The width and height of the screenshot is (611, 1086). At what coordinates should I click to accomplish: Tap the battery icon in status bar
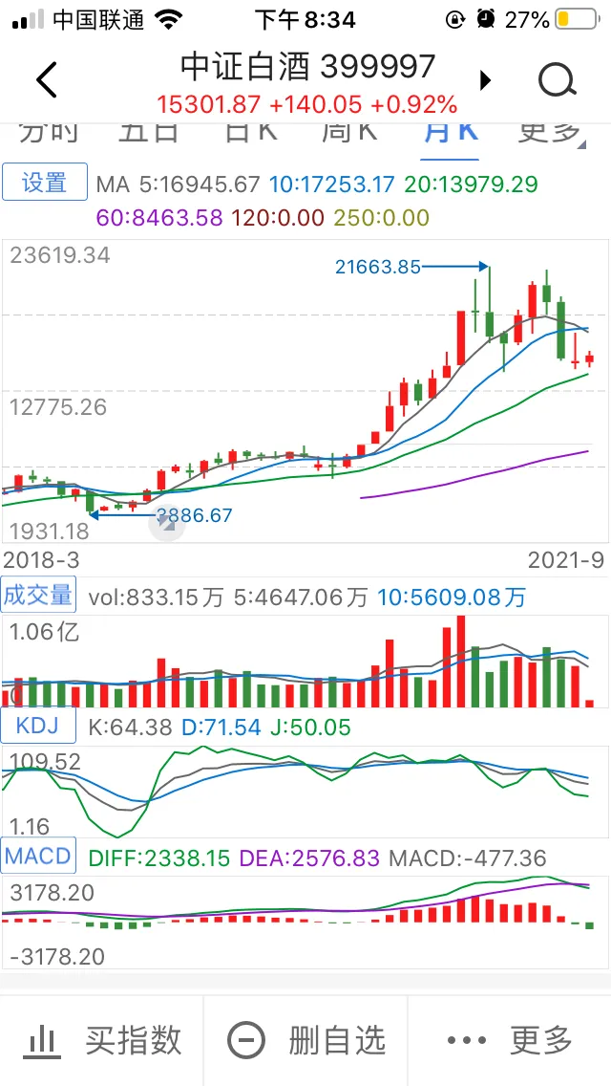coord(576,19)
